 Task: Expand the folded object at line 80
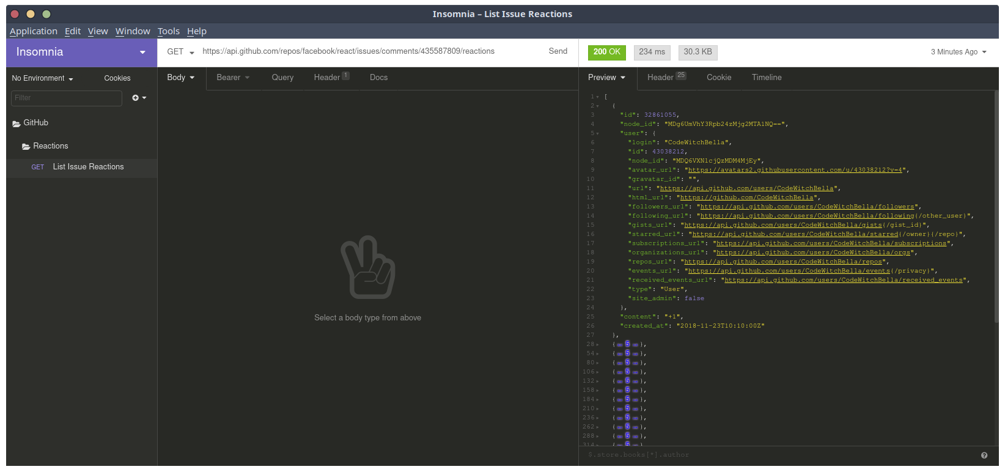(598, 363)
